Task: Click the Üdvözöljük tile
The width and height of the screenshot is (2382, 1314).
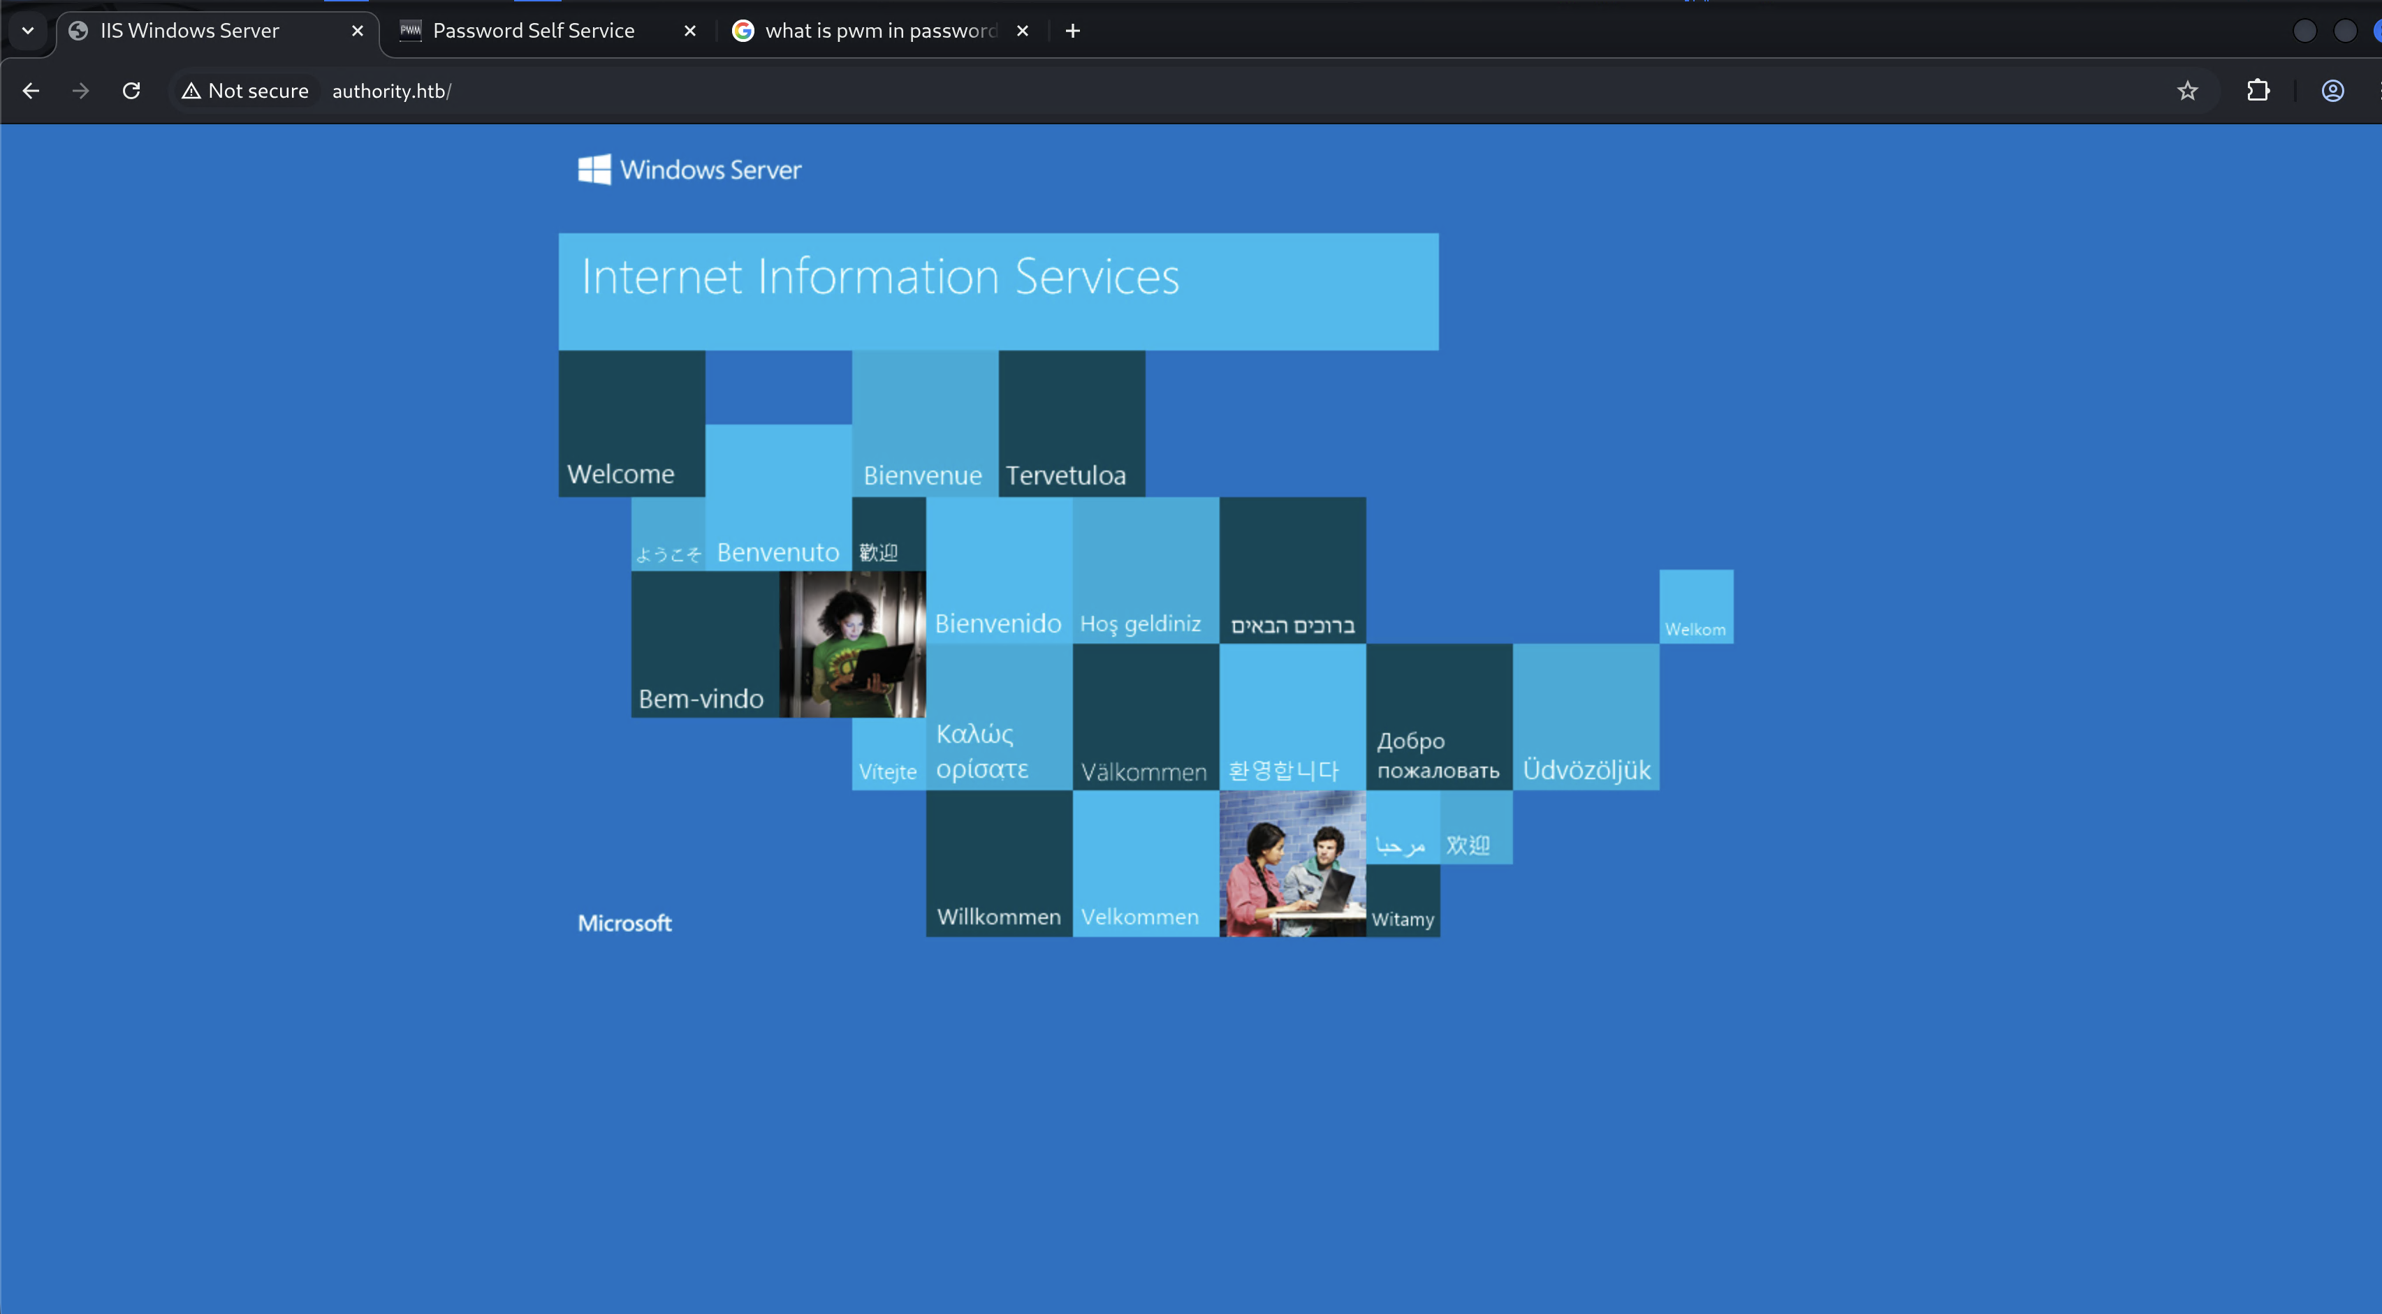Action: (1586, 717)
